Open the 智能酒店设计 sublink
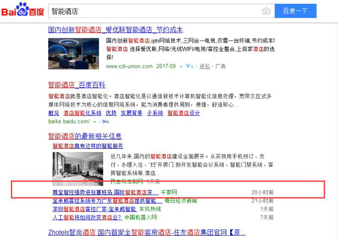 184,113
